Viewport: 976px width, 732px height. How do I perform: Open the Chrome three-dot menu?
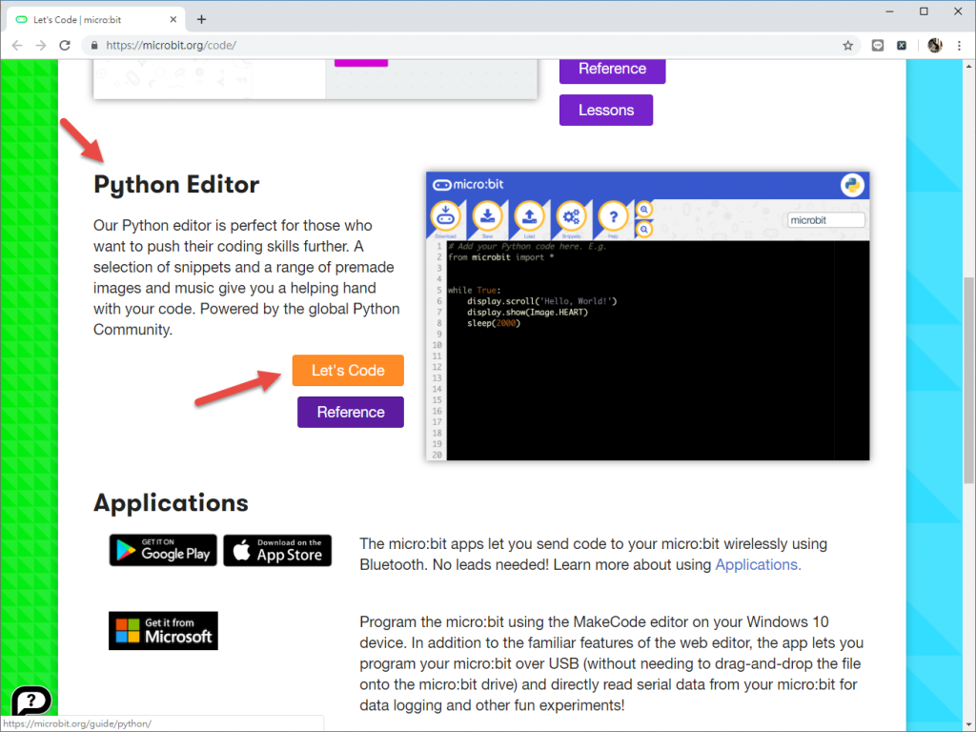959,46
